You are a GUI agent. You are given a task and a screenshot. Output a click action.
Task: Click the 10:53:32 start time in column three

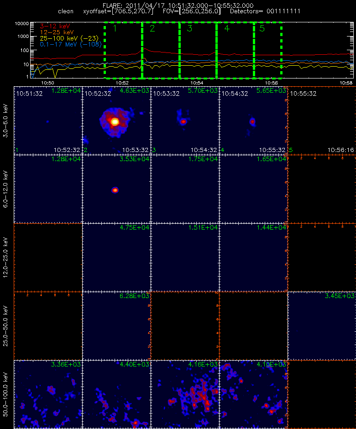pyautogui.click(x=166, y=94)
